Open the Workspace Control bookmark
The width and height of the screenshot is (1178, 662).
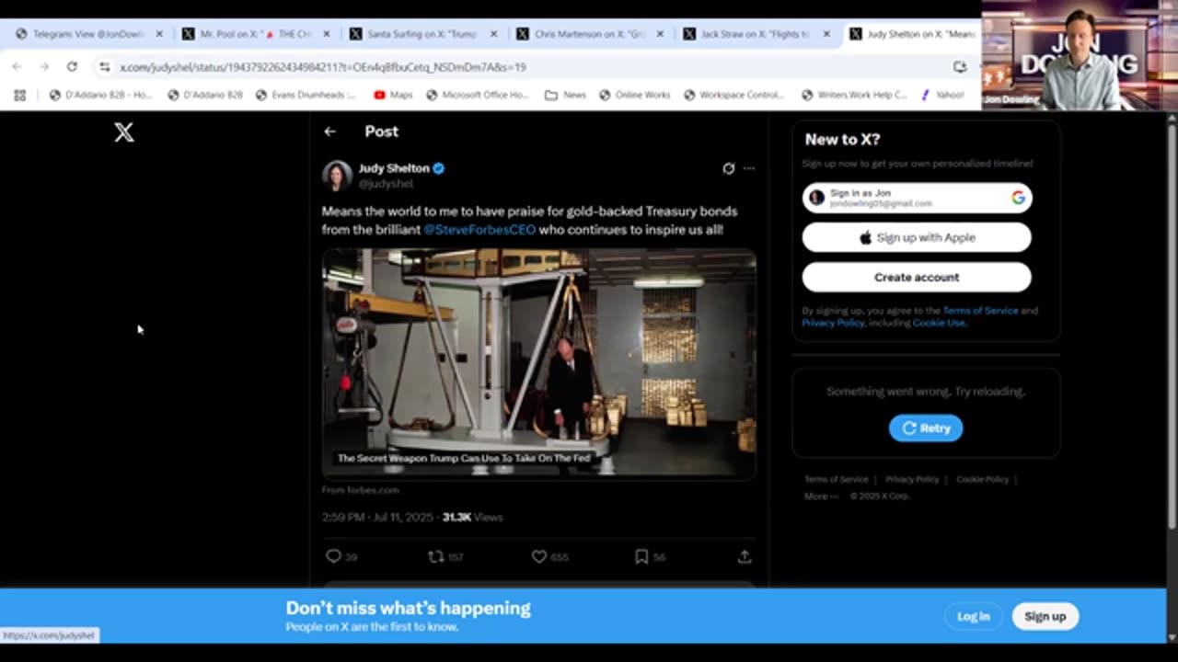tap(733, 95)
